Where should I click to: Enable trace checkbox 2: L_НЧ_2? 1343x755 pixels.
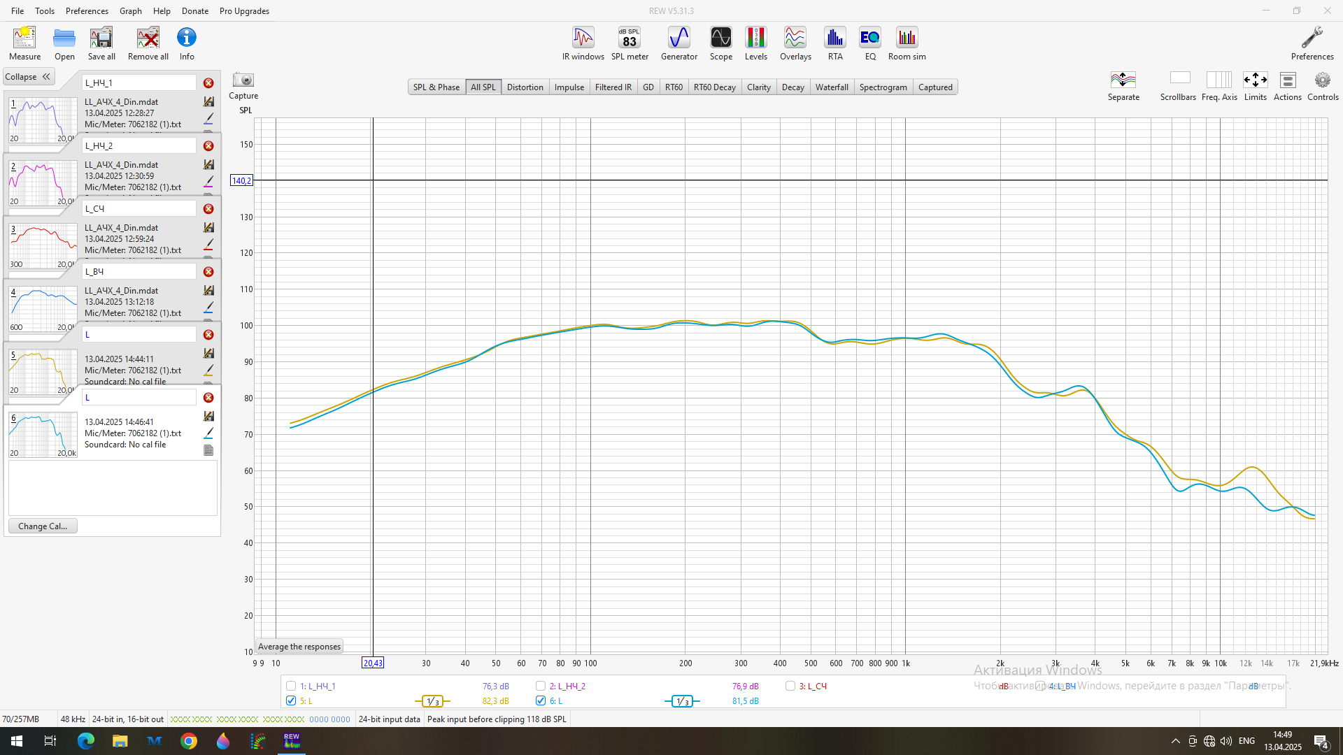coord(541,686)
